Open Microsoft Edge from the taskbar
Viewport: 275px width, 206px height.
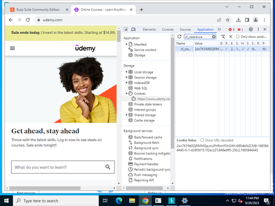tap(119, 201)
